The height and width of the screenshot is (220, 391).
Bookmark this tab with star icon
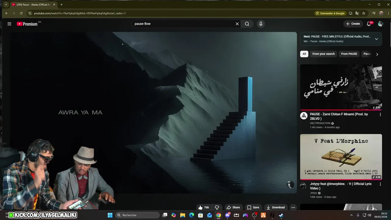(364, 13)
